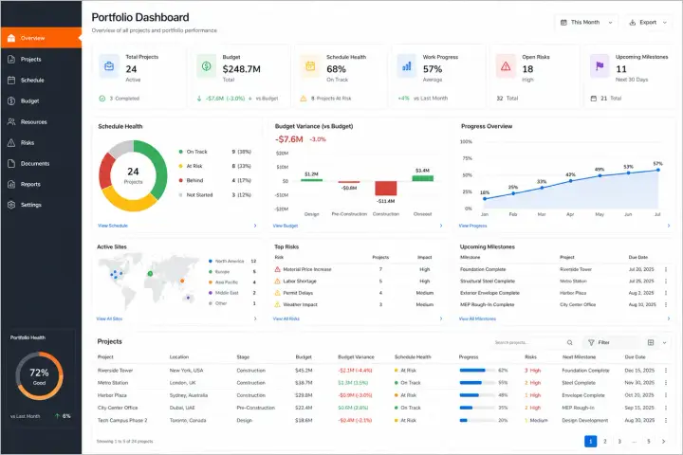Click the chevron arrow in Progress Overview card
Viewport: 683px width, 455px height.
669,226
